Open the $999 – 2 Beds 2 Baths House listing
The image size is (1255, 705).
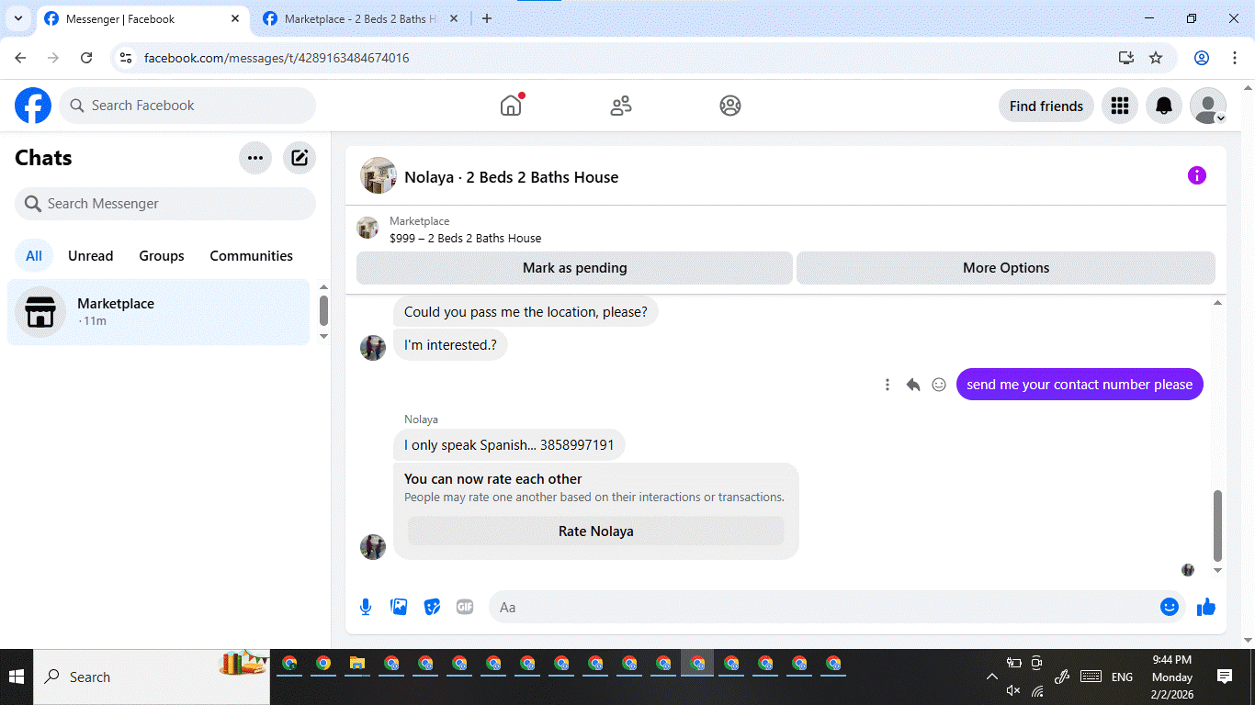465,239
